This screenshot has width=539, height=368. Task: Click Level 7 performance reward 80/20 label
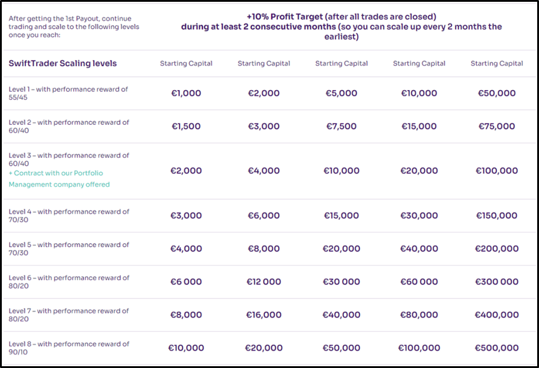pos(69,315)
